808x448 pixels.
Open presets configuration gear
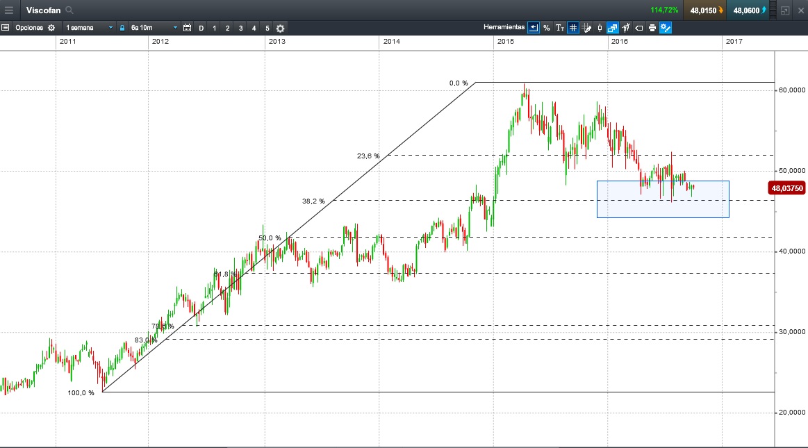pyautogui.click(x=280, y=28)
